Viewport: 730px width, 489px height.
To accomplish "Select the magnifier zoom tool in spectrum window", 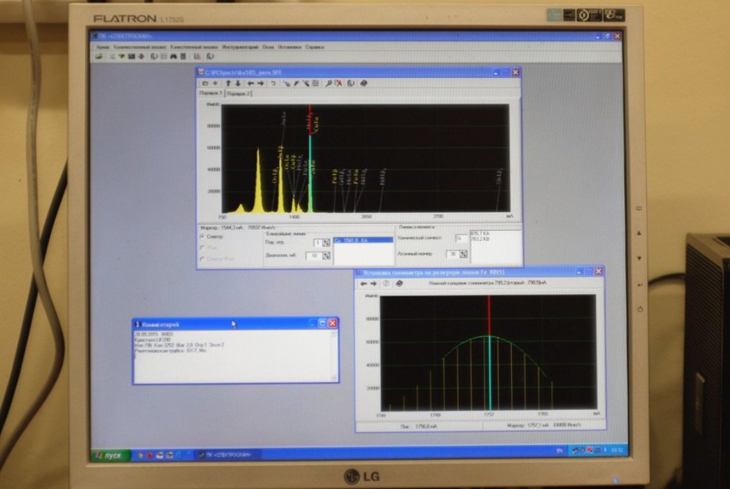I will (329, 82).
